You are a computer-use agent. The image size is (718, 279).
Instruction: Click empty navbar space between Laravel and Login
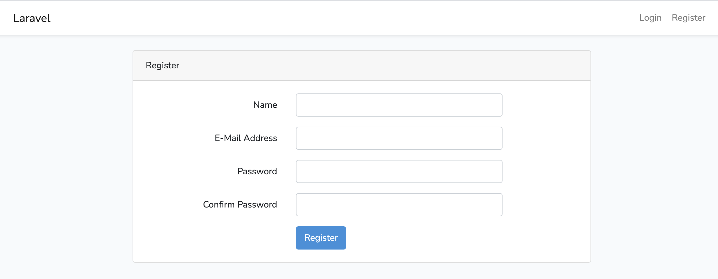pyautogui.click(x=345, y=18)
